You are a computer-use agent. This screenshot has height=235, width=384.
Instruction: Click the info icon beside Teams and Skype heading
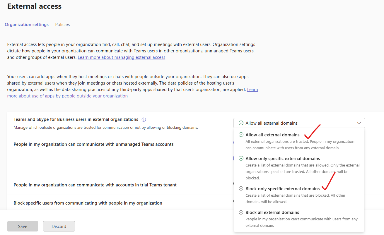[144, 120]
